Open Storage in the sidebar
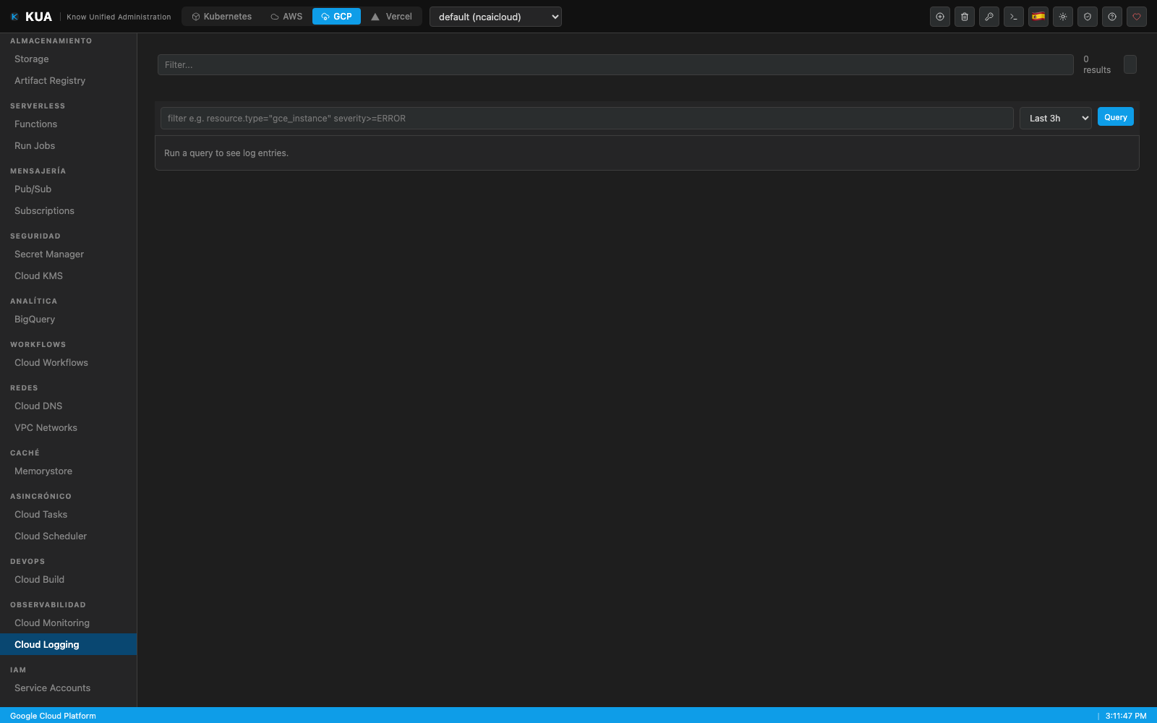The image size is (1157, 723). (69, 59)
